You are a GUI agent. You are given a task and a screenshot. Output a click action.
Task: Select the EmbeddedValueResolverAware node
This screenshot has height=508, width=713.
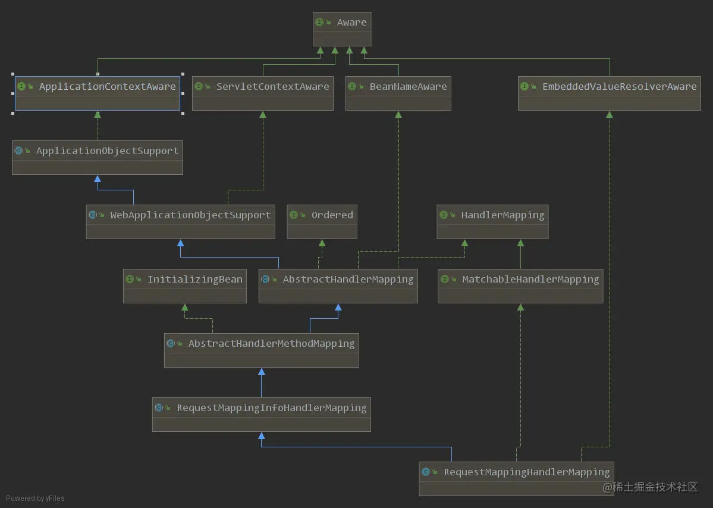click(x=610, y=93)
